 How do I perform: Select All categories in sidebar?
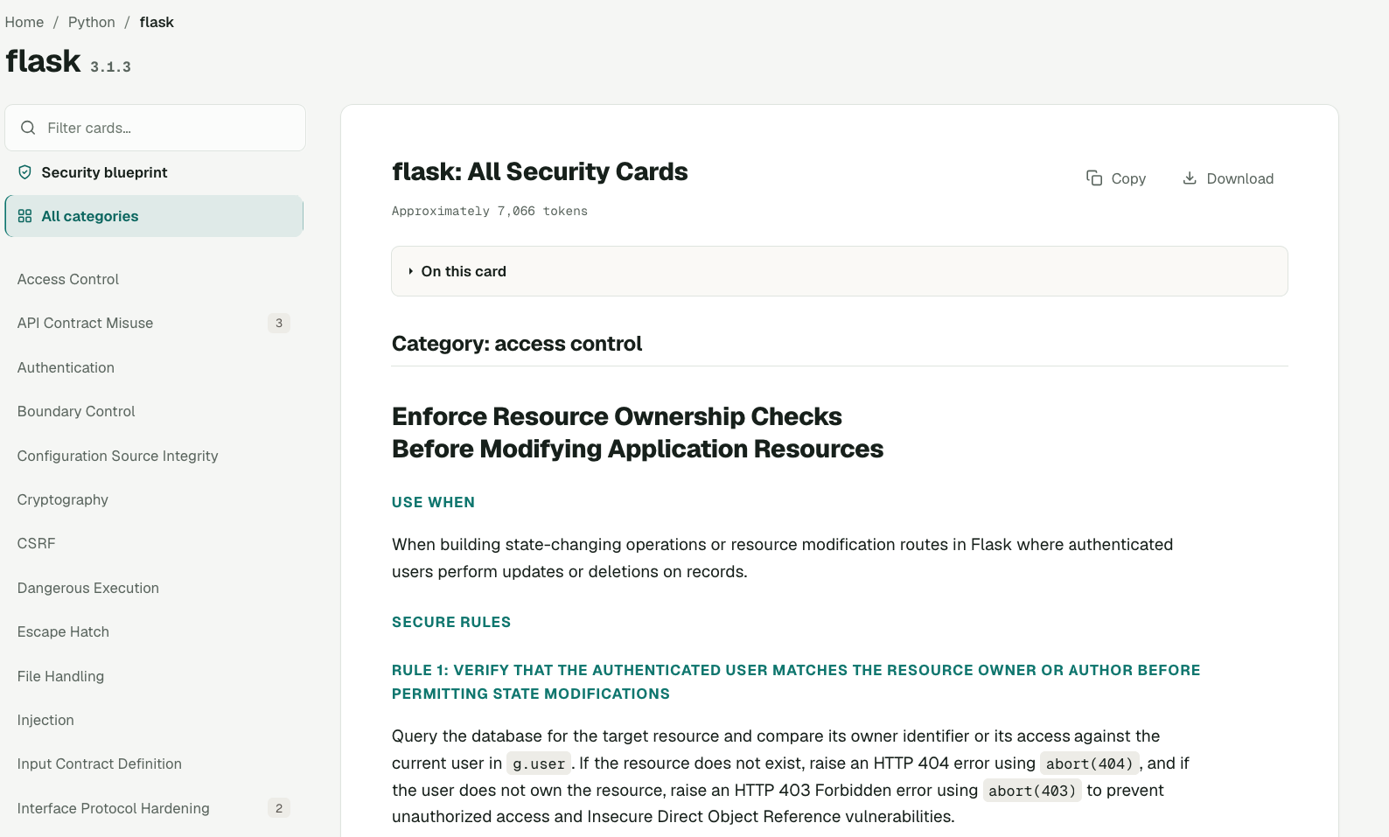pos(154,216)
